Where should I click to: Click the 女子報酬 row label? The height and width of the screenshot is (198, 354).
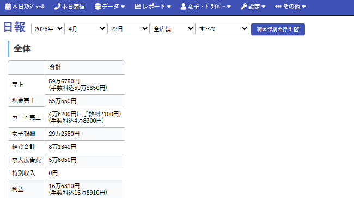(x=23, y=134)
